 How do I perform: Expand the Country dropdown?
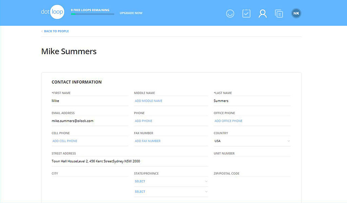pyautogui.click(x=252, y=141)
